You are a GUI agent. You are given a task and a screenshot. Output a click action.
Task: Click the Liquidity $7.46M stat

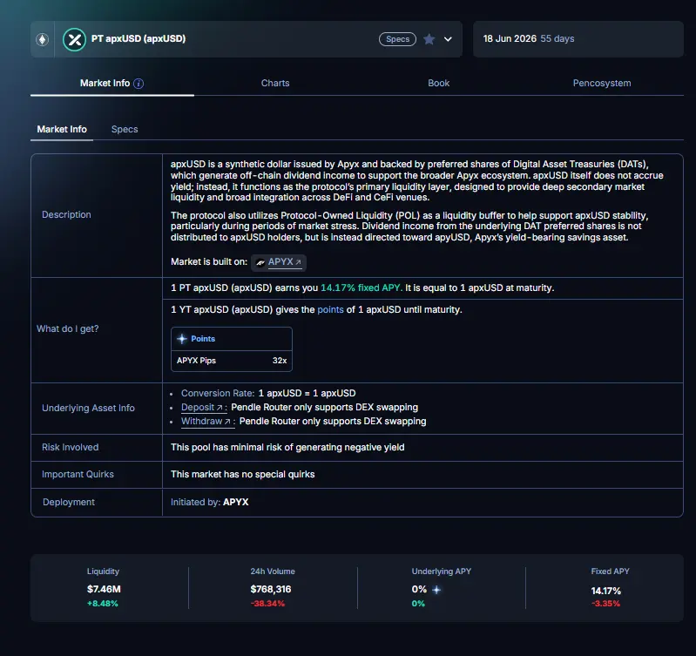pos(103,590)
